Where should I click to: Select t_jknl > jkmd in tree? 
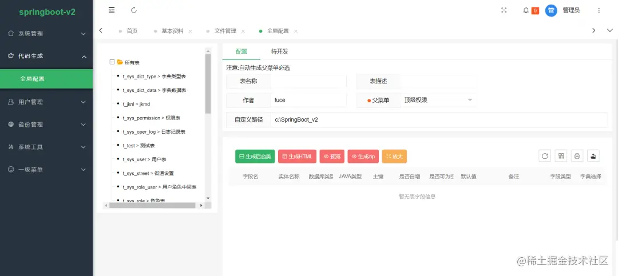tap(136, 104)
